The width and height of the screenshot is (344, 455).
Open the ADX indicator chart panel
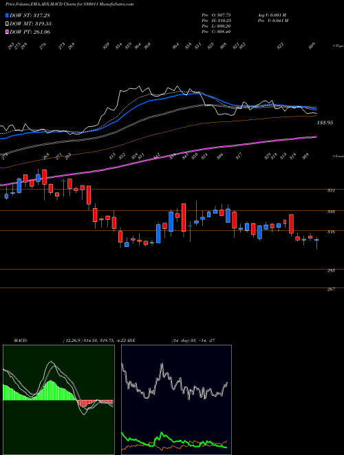coord(176,400)
